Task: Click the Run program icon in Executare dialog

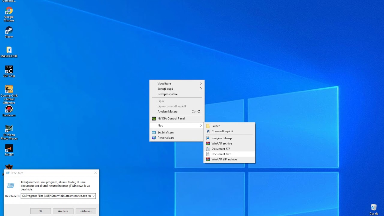Action: pos(10,185)
